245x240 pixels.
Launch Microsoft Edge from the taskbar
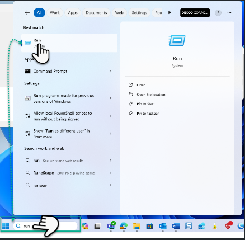124,226
